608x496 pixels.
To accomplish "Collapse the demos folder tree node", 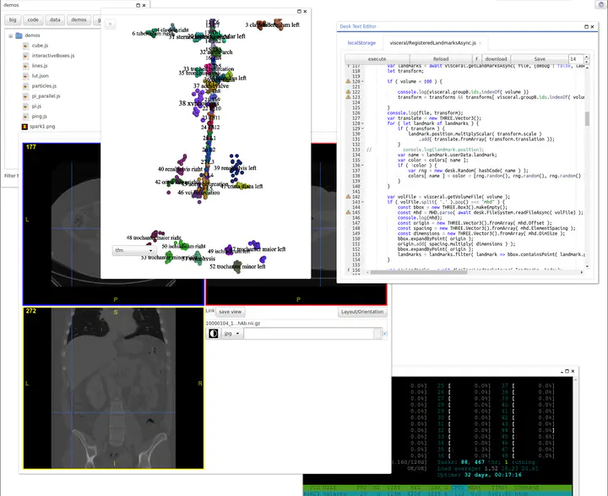I will [x=9, y=35].
